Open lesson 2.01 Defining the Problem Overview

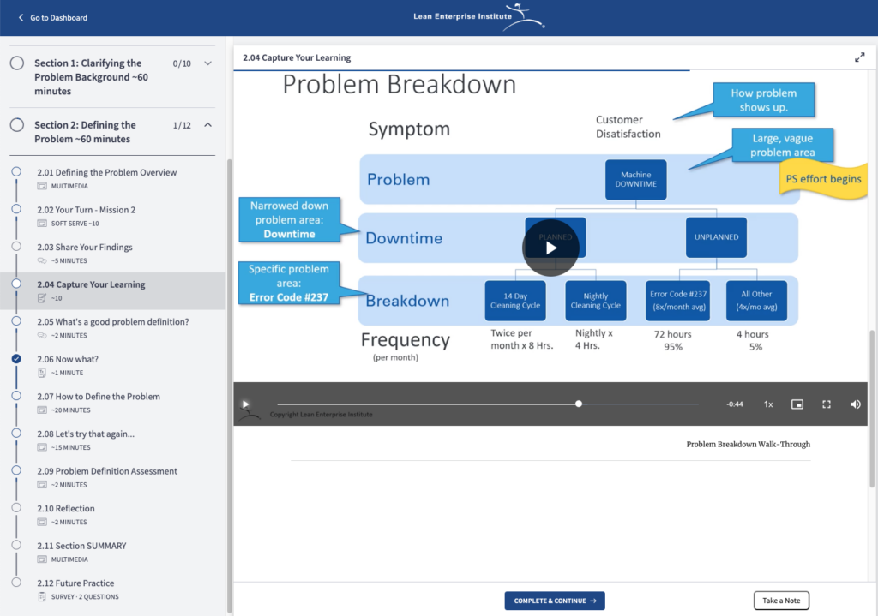106,172
